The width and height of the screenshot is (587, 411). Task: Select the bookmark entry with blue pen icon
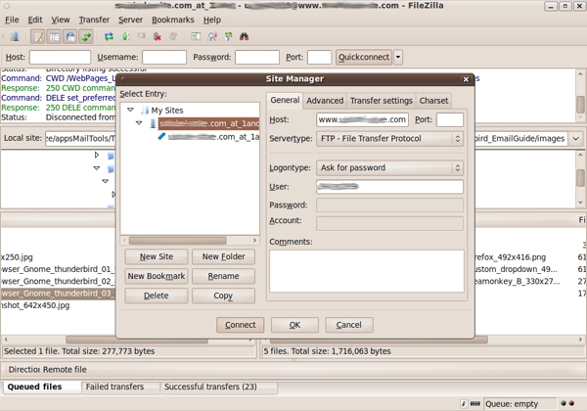click(x=161, y=137)
